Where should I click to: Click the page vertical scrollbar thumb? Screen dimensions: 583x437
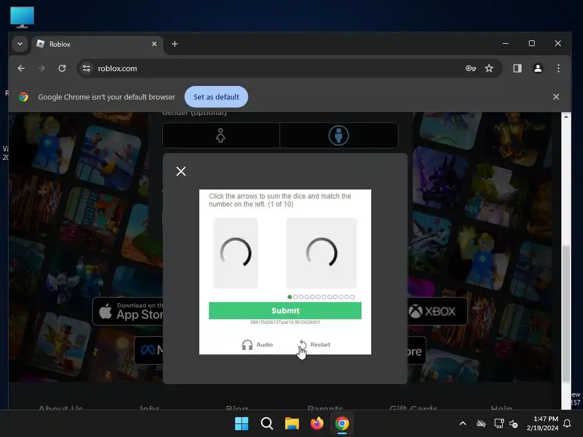[x=566, y=314]
